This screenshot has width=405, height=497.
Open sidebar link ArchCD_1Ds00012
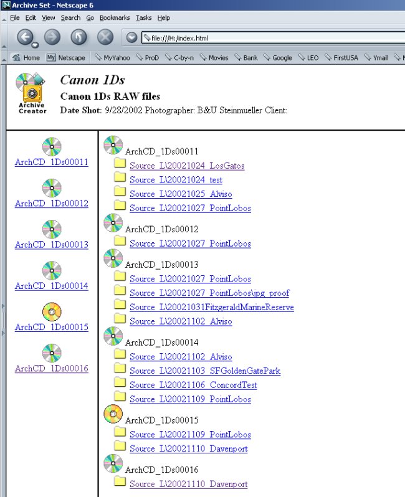tap(52, 204)
